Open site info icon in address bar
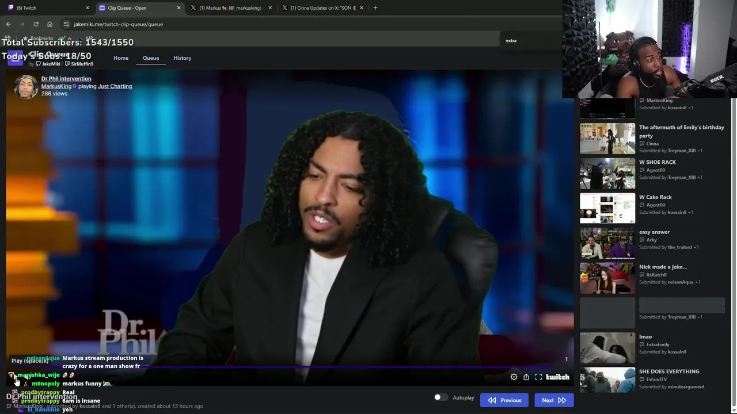 (x=66, y=24)
